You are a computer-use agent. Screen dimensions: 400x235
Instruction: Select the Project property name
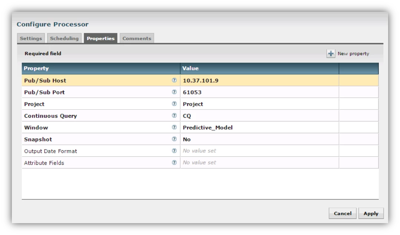(x=34, y=104)
